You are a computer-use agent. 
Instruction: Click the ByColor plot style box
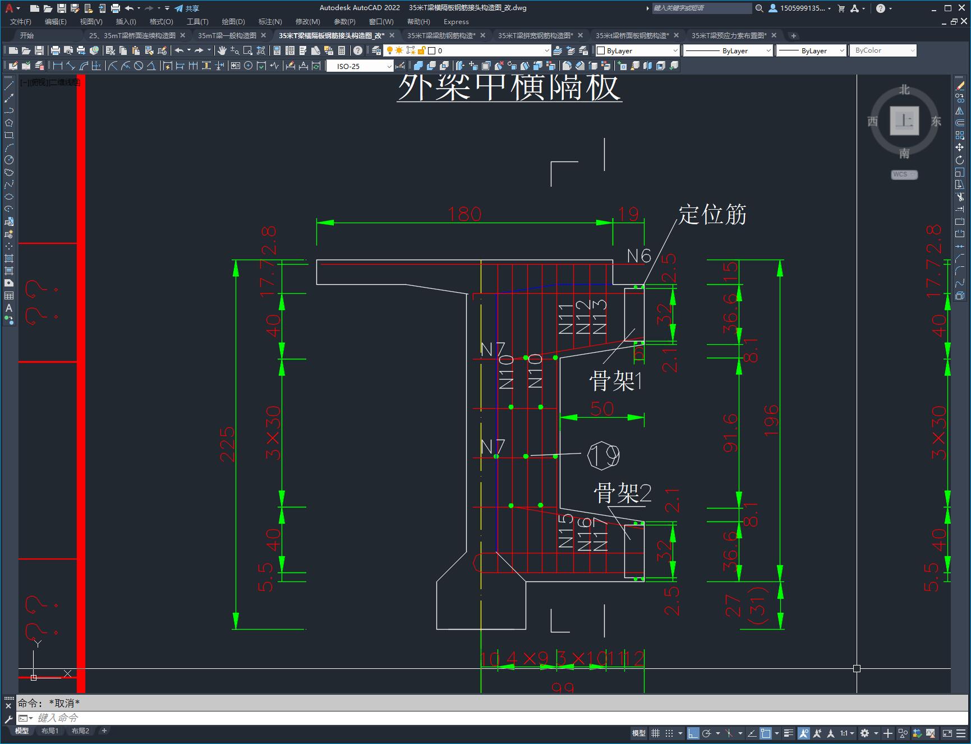pyautogui.click(x=883, y=50)
